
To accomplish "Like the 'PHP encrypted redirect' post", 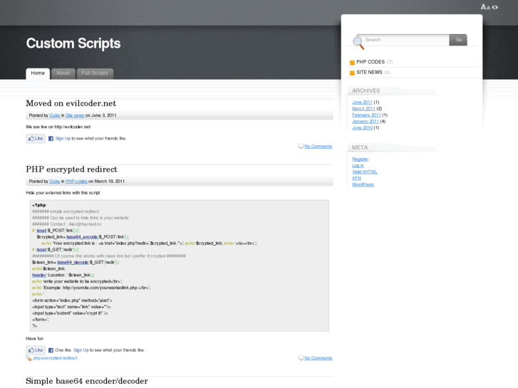I will 36,350.
